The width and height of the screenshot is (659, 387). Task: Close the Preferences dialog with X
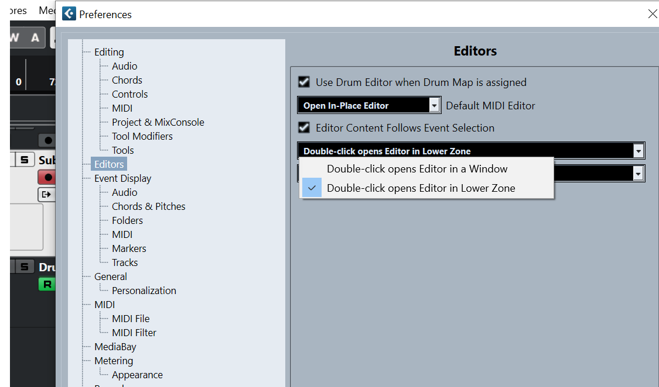point(652,14)
